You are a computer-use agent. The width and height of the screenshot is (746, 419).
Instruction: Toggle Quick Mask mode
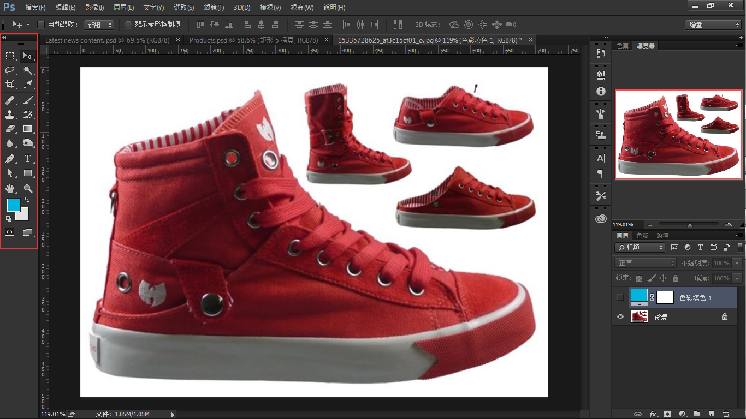[x=10, y=232]
